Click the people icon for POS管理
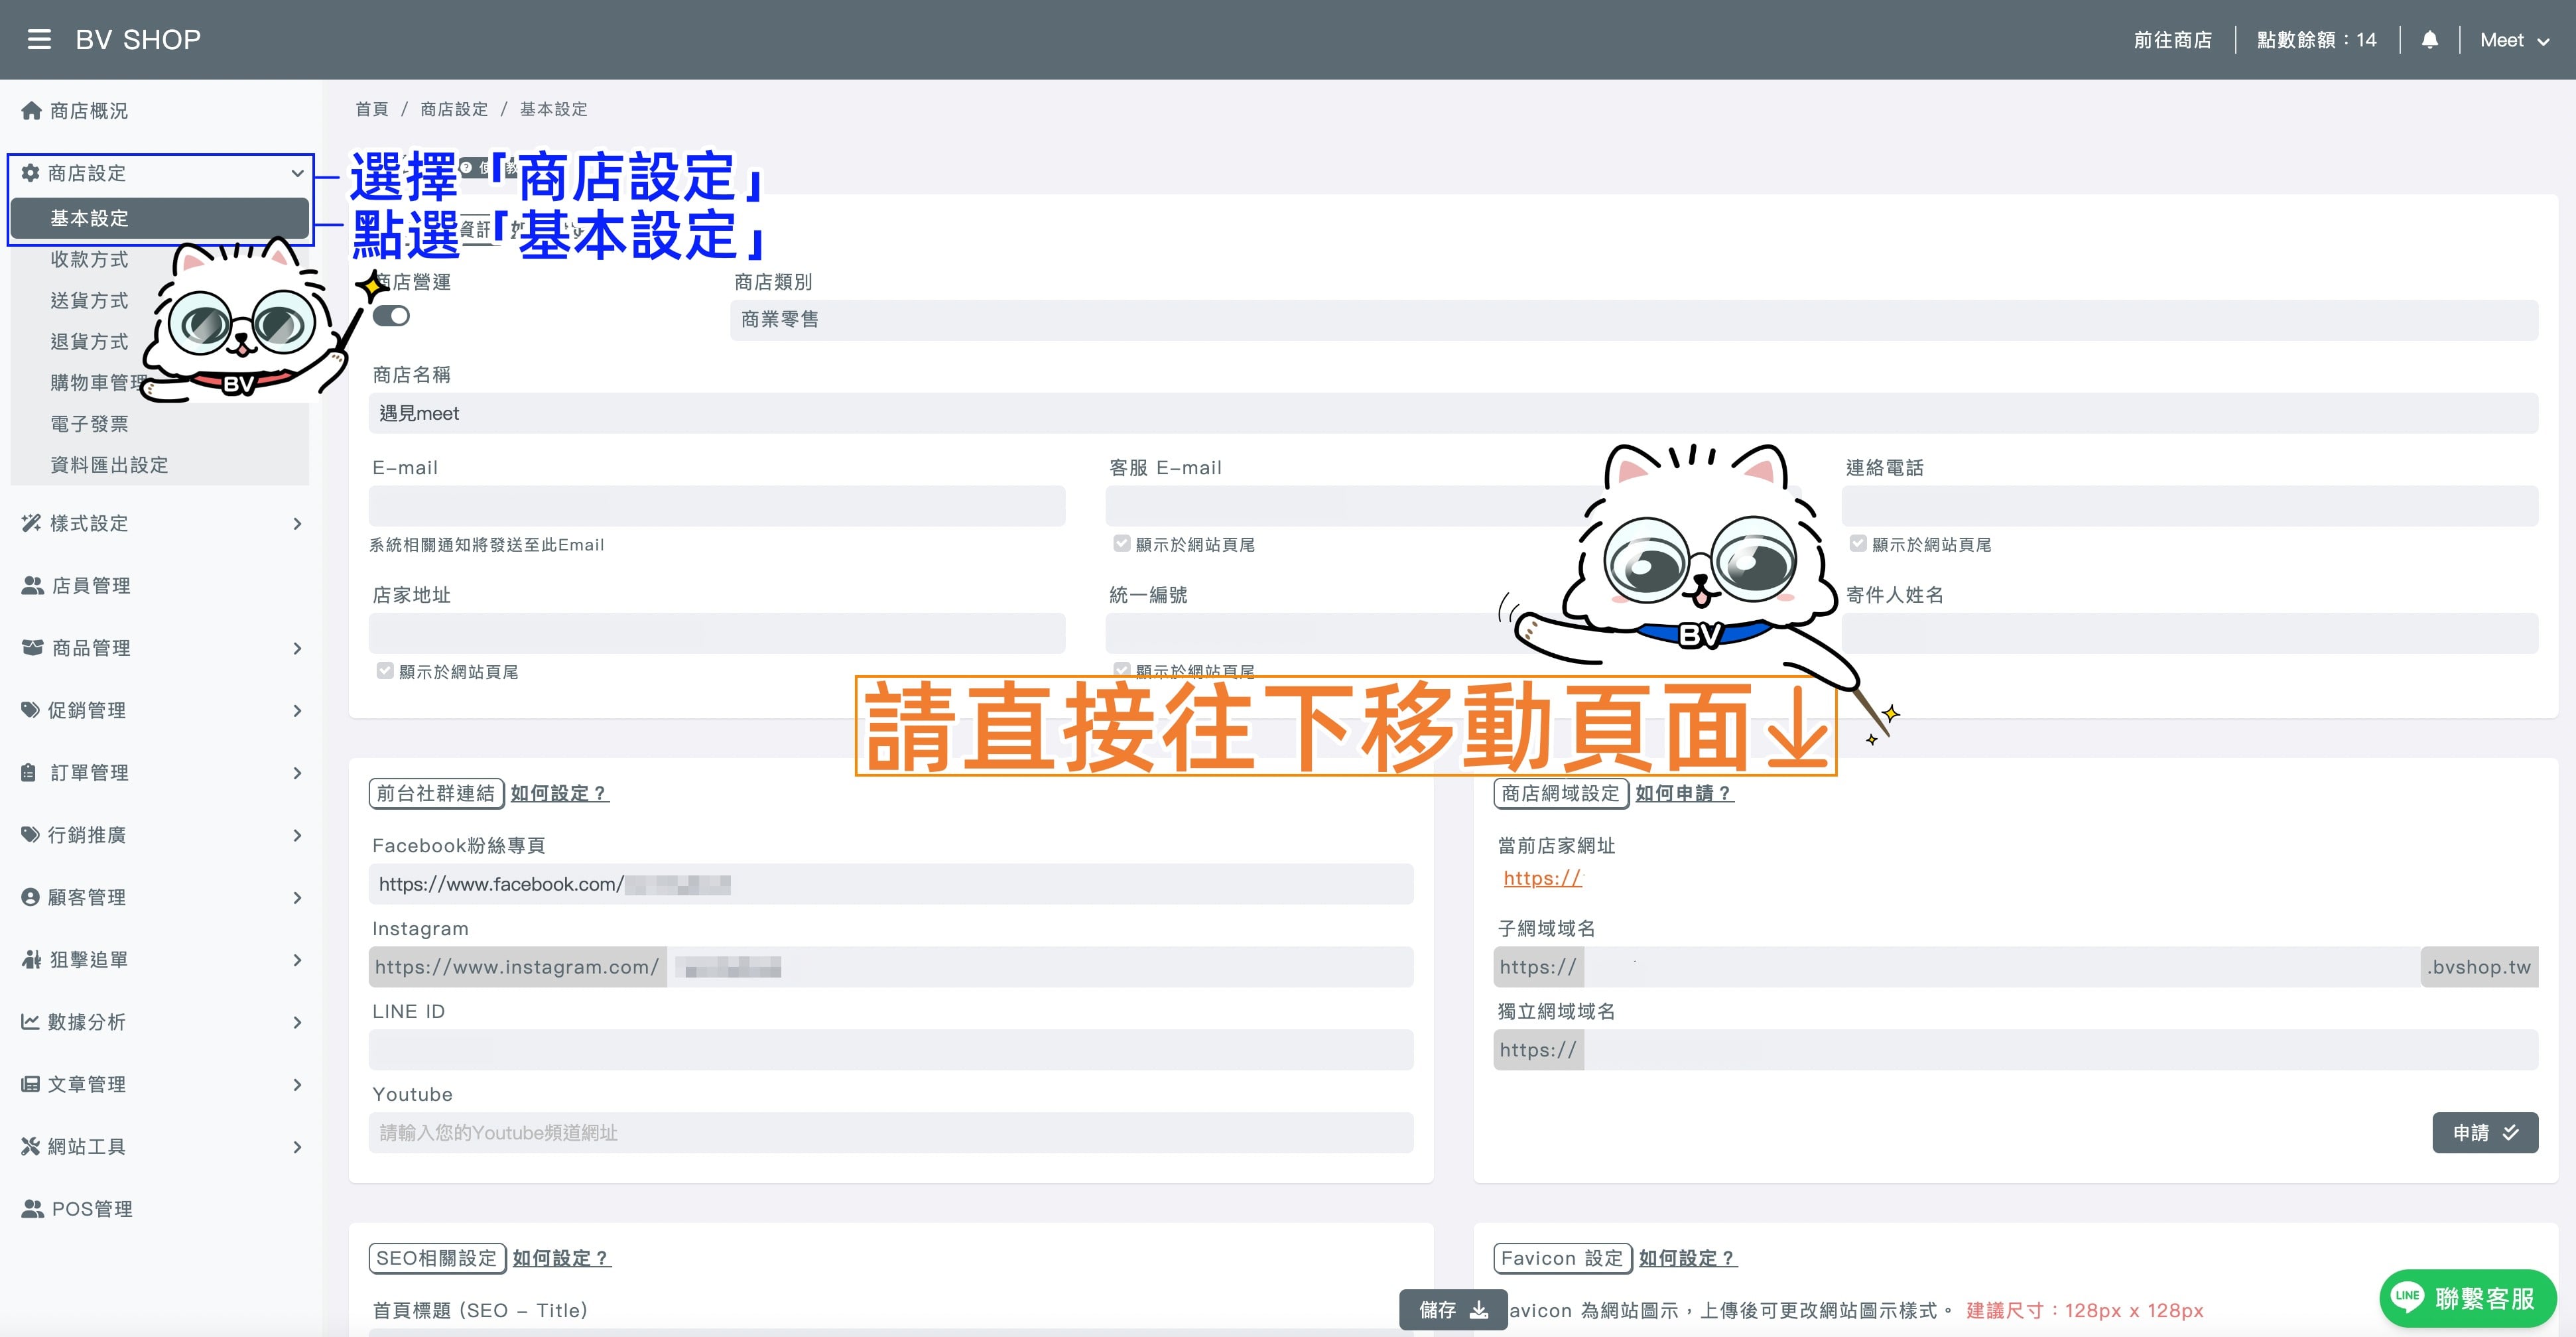 33,1209
